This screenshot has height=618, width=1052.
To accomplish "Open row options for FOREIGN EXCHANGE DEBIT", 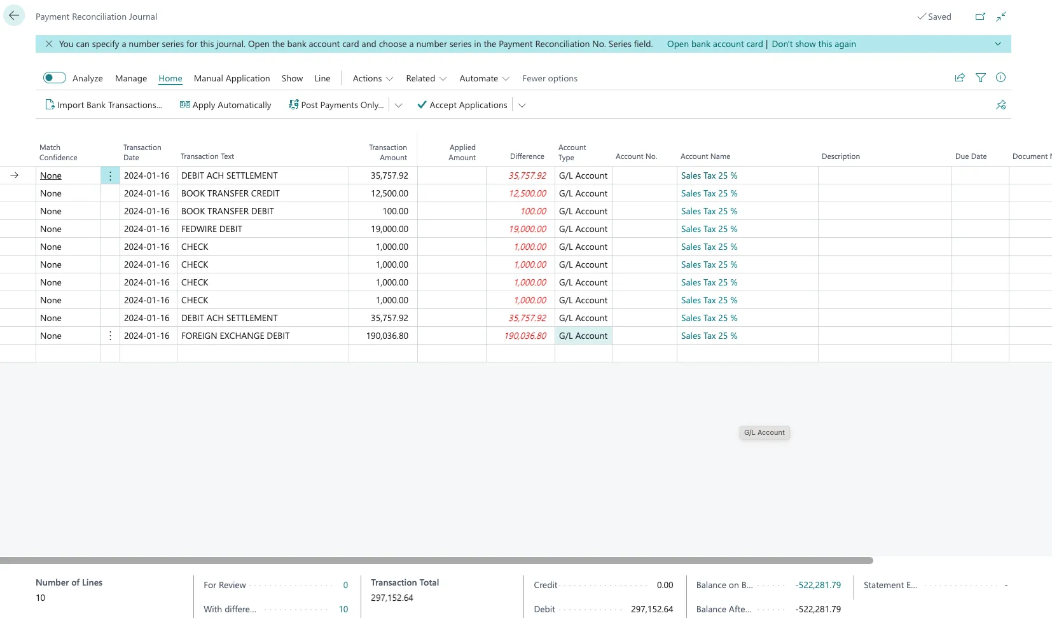I will click(x=111, y=336).
